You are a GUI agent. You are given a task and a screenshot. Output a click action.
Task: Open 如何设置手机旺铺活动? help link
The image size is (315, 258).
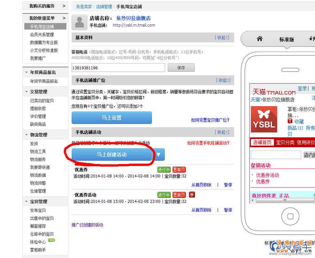208,143
